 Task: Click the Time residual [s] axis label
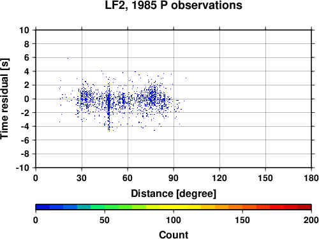point(5,99)
